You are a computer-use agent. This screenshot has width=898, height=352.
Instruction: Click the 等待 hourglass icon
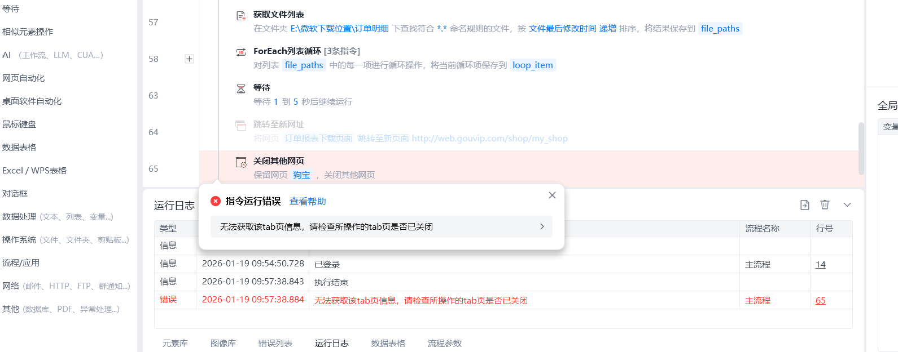click(241, 88)
